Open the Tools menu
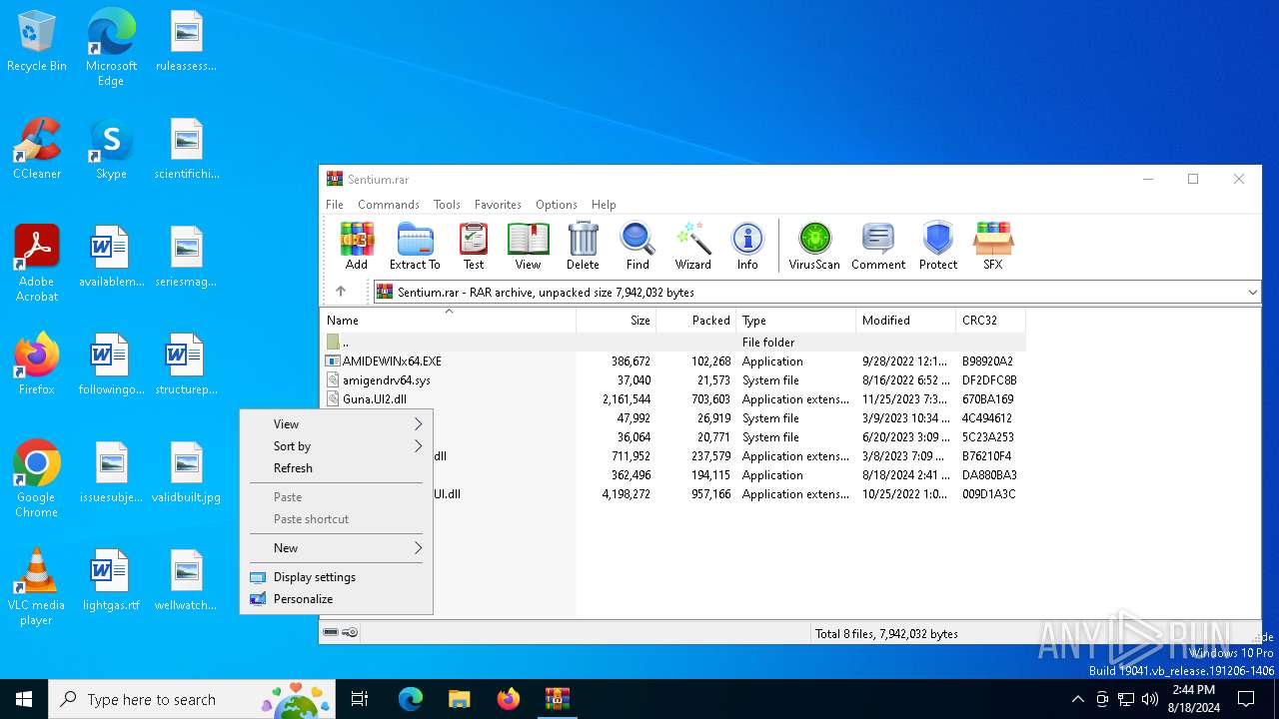 click(x=447, y=204)
